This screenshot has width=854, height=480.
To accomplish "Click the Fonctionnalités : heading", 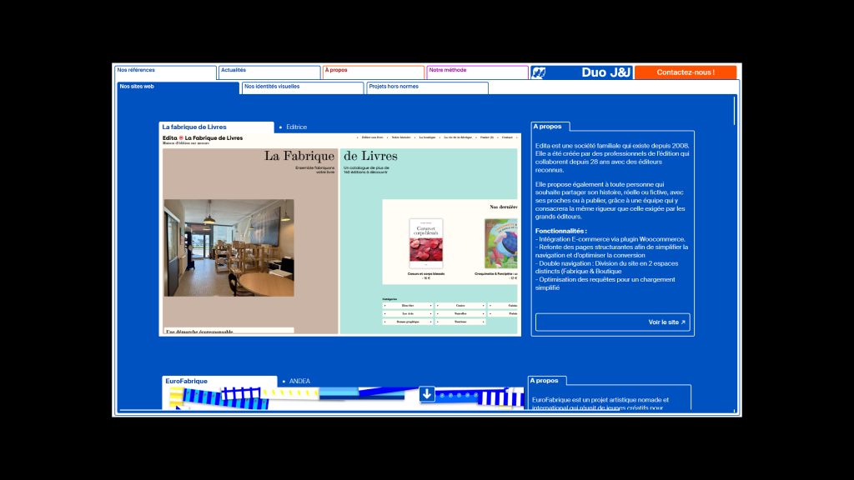I will click(561, 231).
